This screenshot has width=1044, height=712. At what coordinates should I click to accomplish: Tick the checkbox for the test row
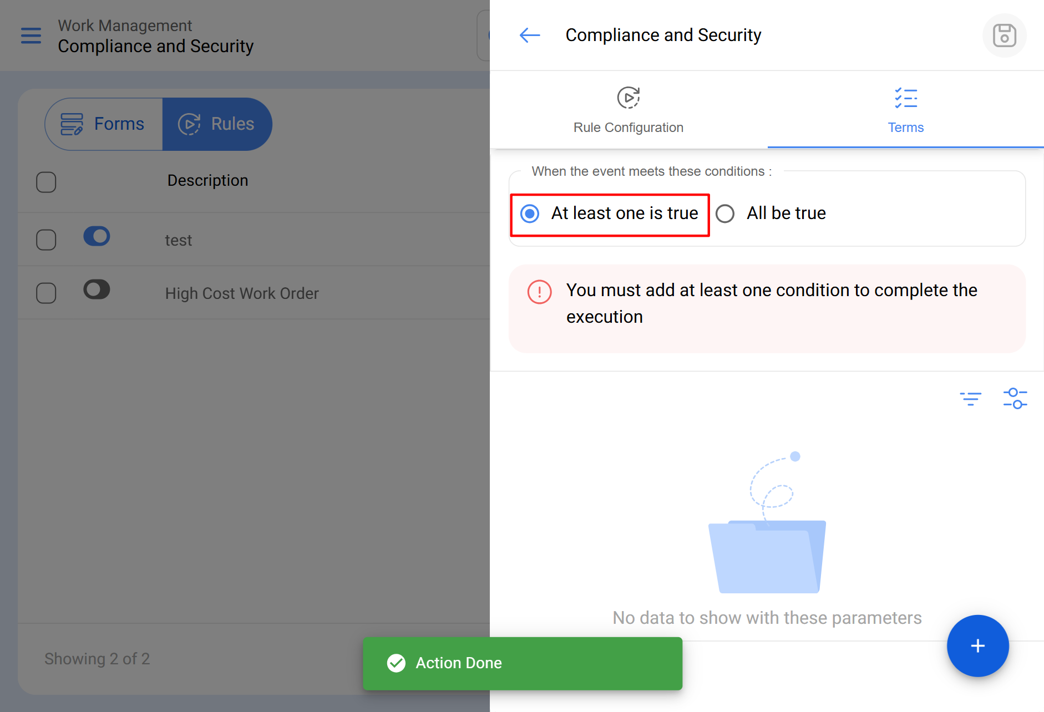coord(46,240)
